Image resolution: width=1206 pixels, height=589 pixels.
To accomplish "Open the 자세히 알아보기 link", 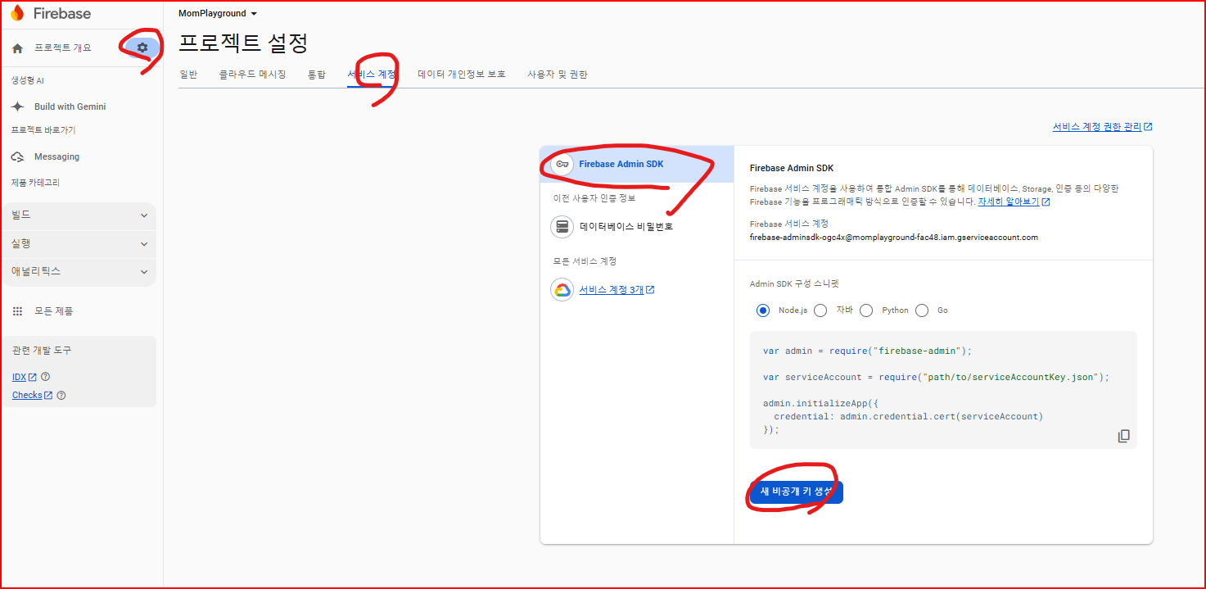I will [x=1008, y=202].
